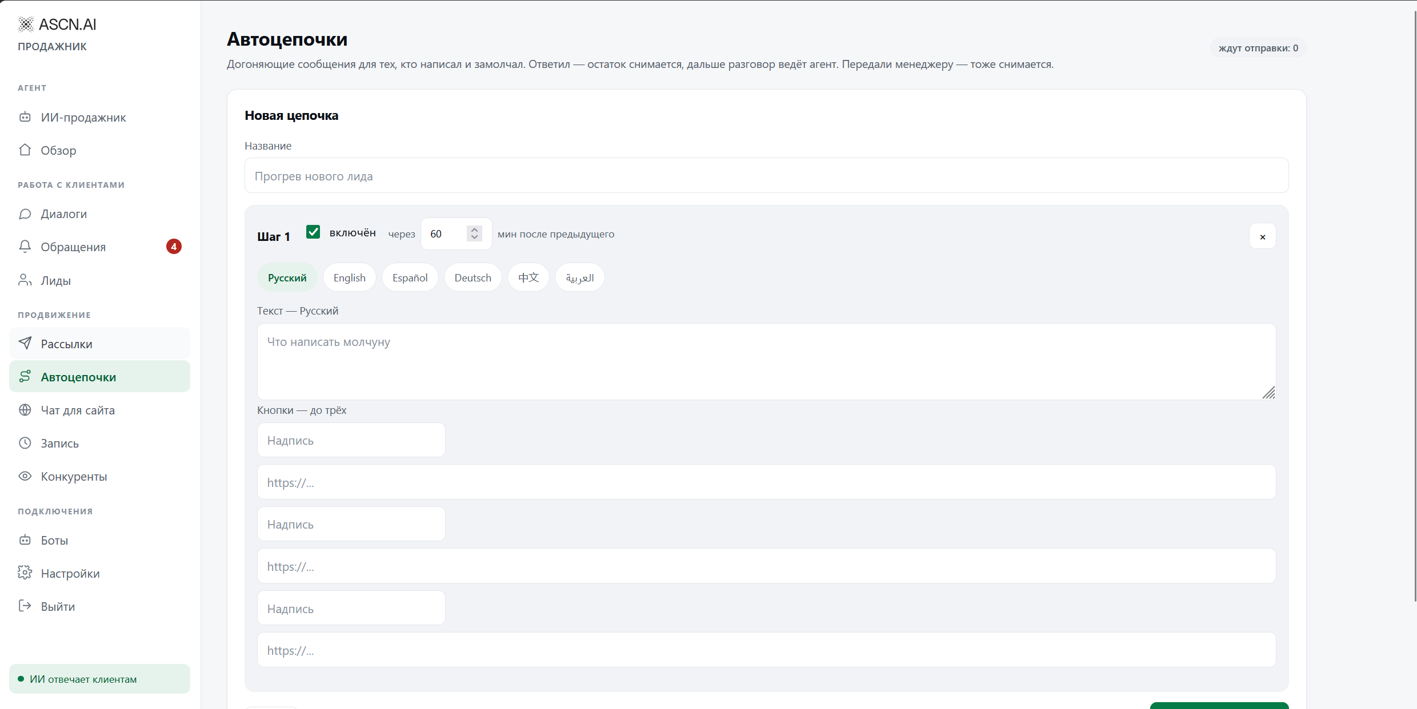Click the Обзор home icon
This screenshot has height=709, width=1417.
point(25,150)
